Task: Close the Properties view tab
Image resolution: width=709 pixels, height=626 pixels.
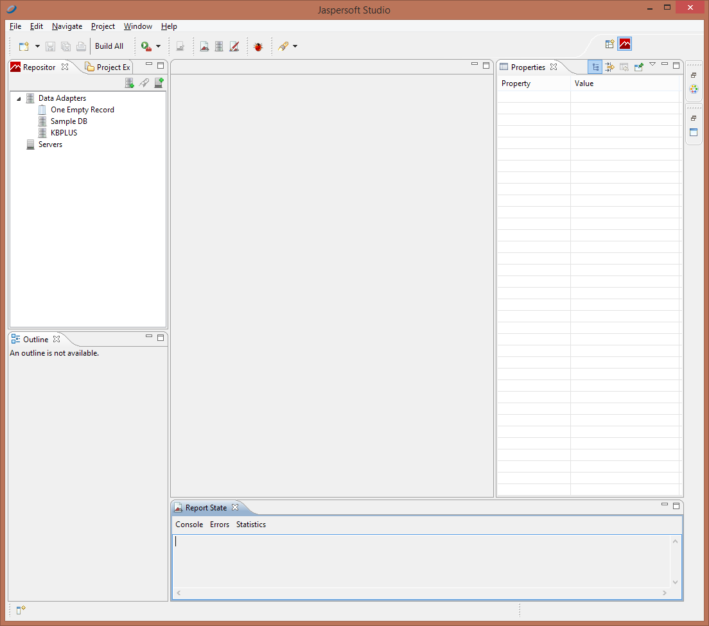Action: pos(554,67)
